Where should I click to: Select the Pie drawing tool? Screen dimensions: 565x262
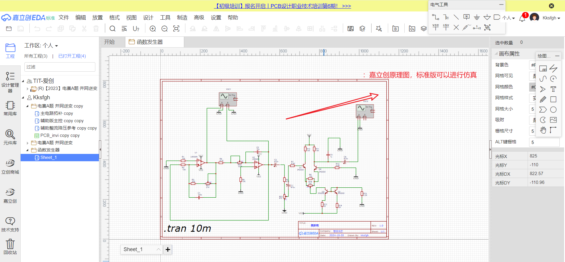tap(543, 120)
